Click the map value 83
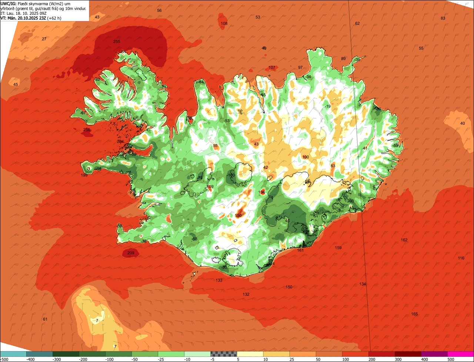 (x=443, y=18)
